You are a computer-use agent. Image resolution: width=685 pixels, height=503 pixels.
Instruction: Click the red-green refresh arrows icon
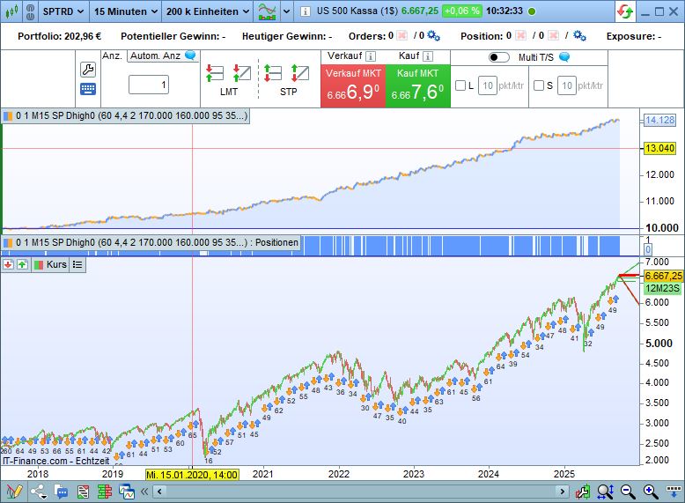[x=625, y=11]
